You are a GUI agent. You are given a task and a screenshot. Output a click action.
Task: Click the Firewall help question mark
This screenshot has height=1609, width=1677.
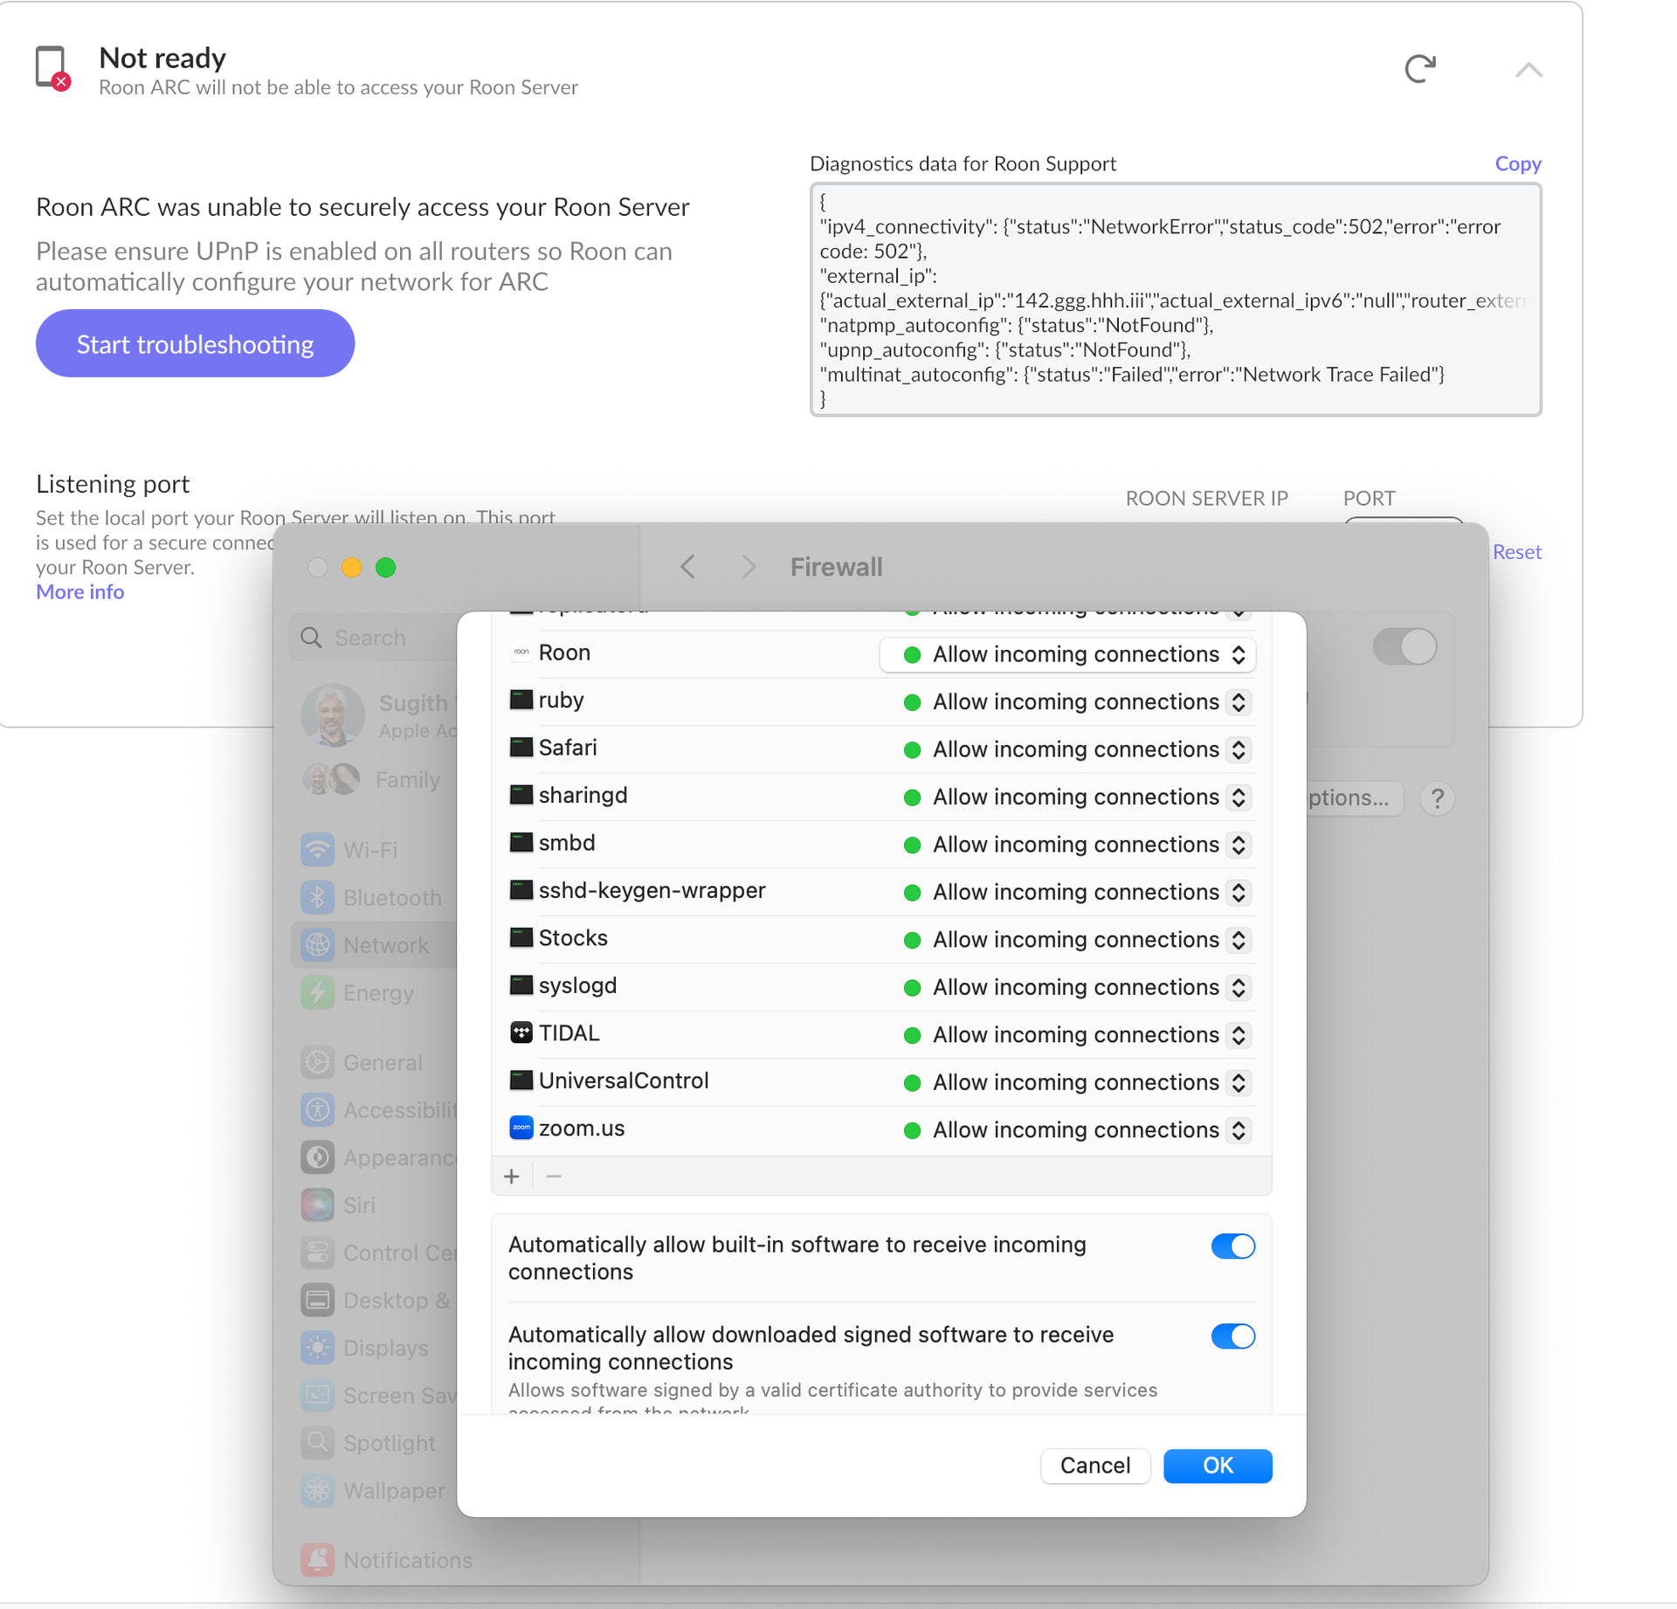tap(1437, 798)
